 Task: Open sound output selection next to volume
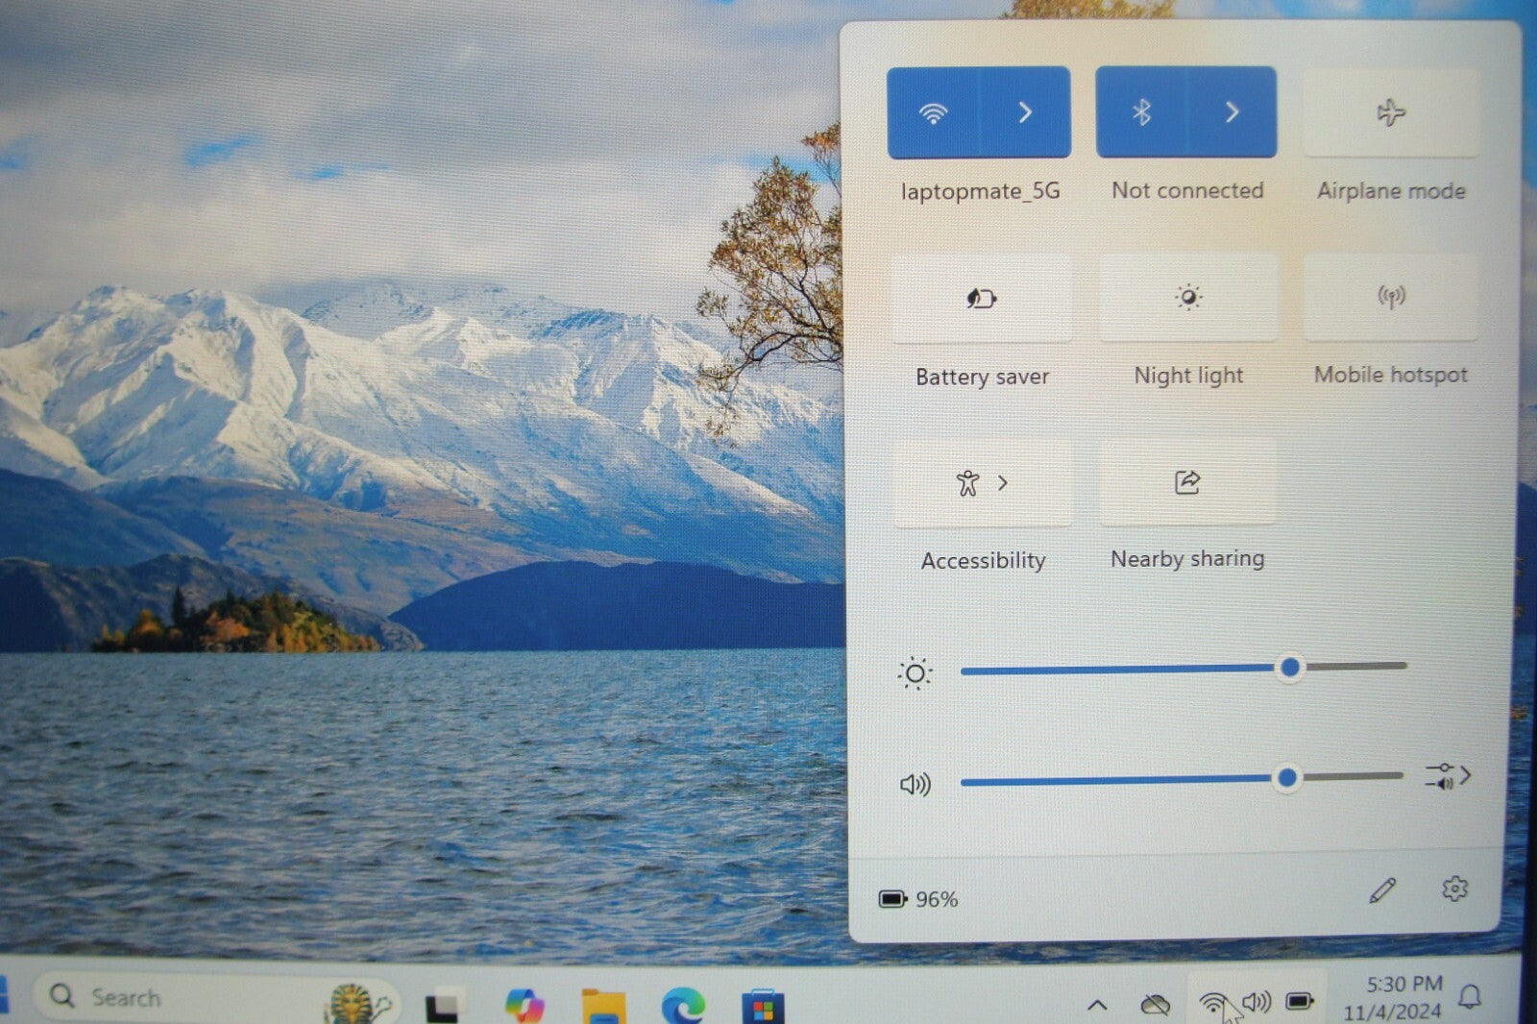point(1448,776)
